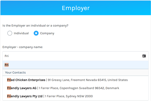Click the Company option label
Image resolution: width=151 pixels, height=101 pixels.
coord(47,33)
